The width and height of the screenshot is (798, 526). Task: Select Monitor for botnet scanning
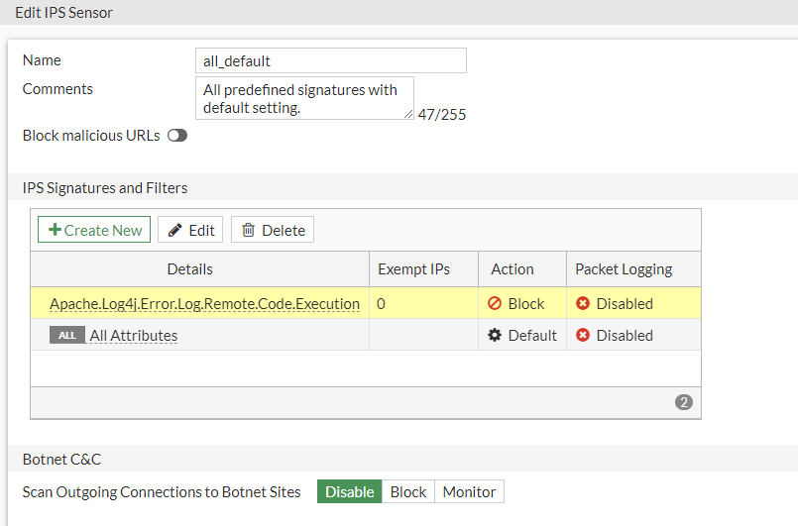pos(470,491)
